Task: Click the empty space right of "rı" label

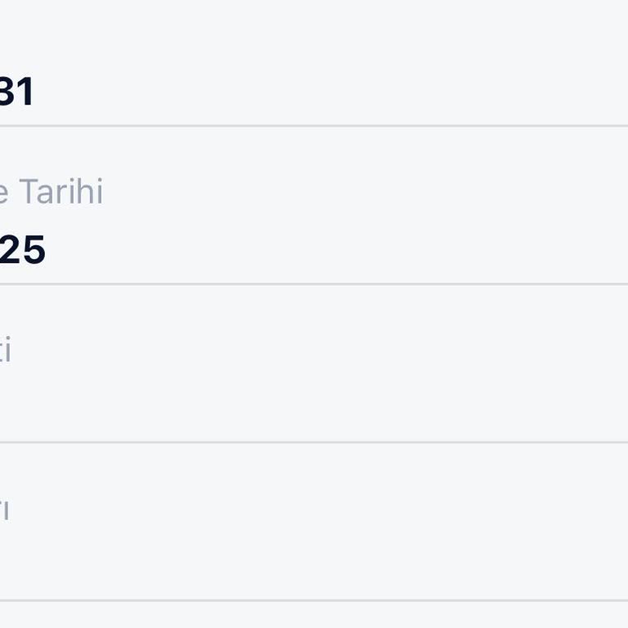Action: (327, 509)
